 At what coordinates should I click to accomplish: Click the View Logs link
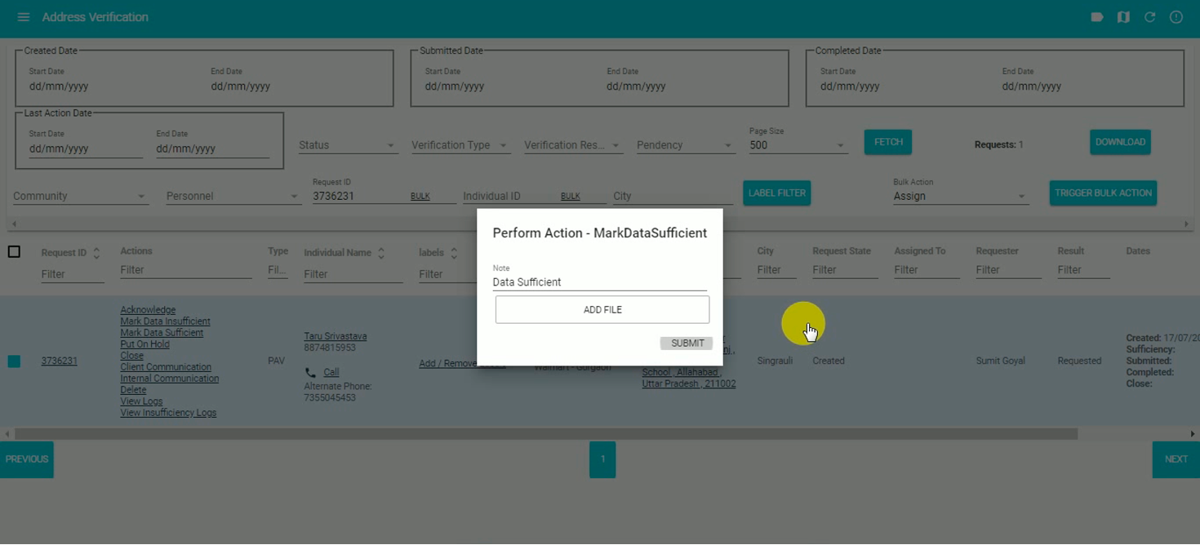coord(141,401)
